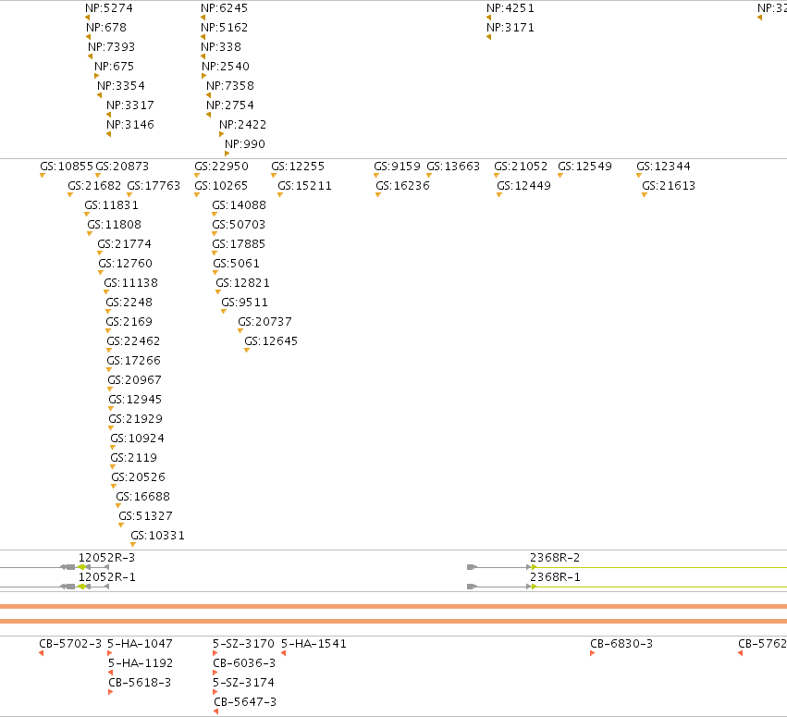Screen dimensions: 787x717
Task: Click on NP:675 label
Action: click(115, 67)
